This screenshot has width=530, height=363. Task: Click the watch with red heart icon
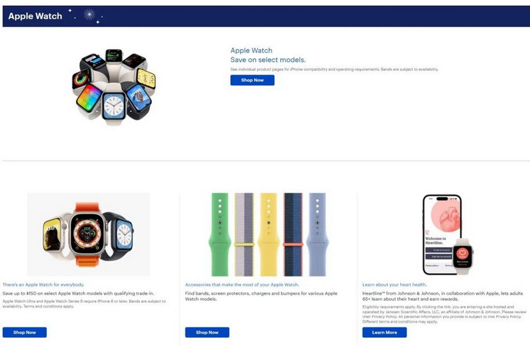(462, 256)
